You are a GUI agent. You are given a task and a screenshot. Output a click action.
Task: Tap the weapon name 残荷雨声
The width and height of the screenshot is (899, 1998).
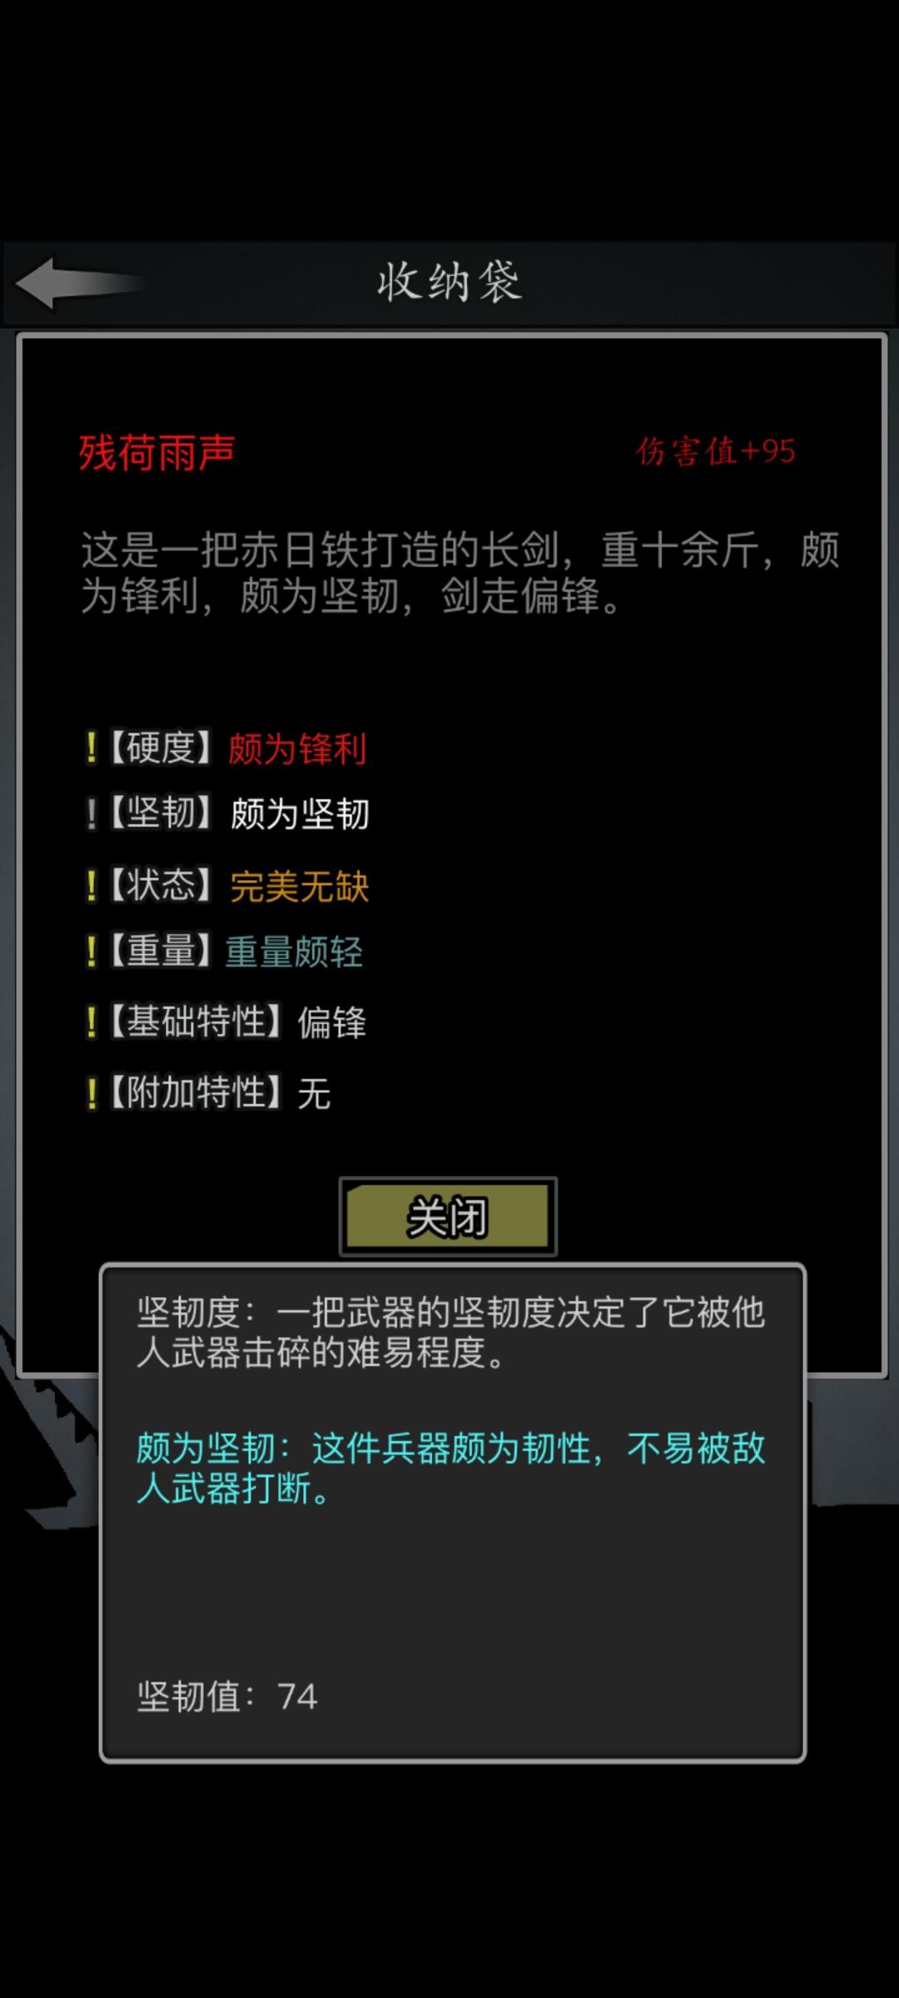click(x=156, y=453)
